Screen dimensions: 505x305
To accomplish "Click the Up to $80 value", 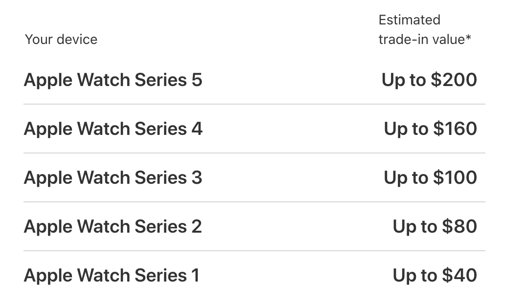I will coord(435,227).
